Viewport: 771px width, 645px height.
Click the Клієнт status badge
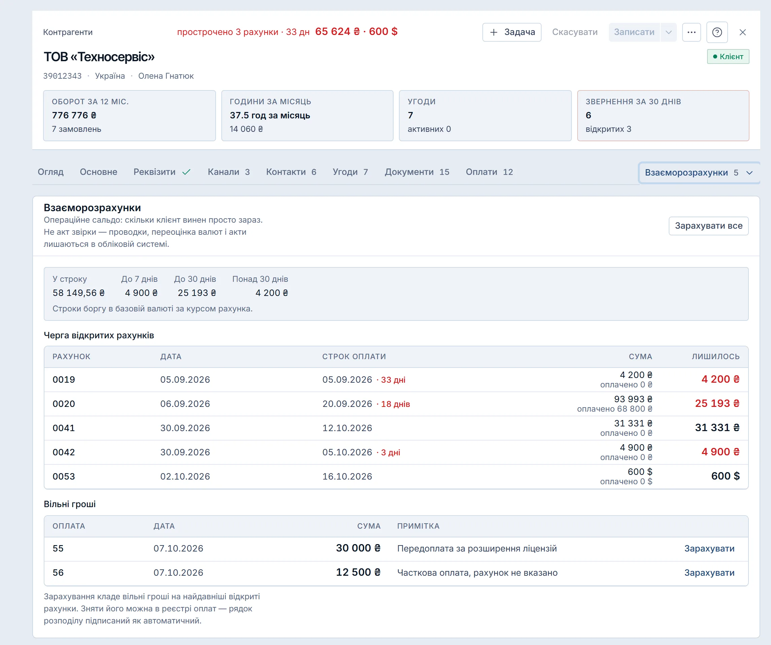[728, 56]
